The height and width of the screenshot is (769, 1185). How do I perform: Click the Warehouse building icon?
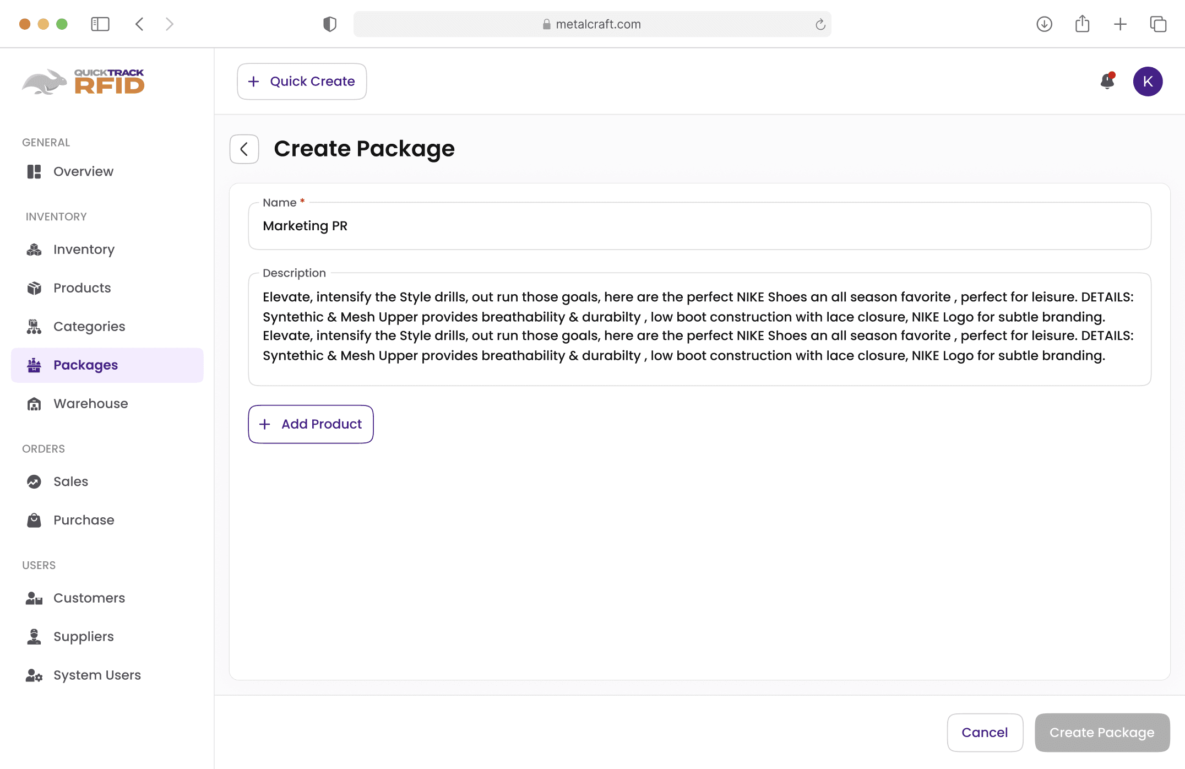[x=34, y=404]
